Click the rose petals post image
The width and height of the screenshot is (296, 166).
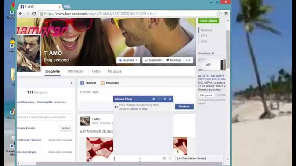click(x=100, y=149)
